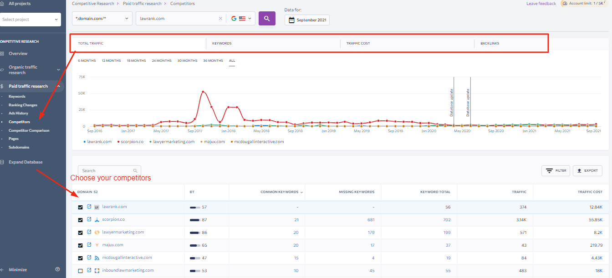Uncheck the mcdougallinteractive.com checkbox
Image resolution: width=612 pixels, height=278 pixels.
(81, 258)
